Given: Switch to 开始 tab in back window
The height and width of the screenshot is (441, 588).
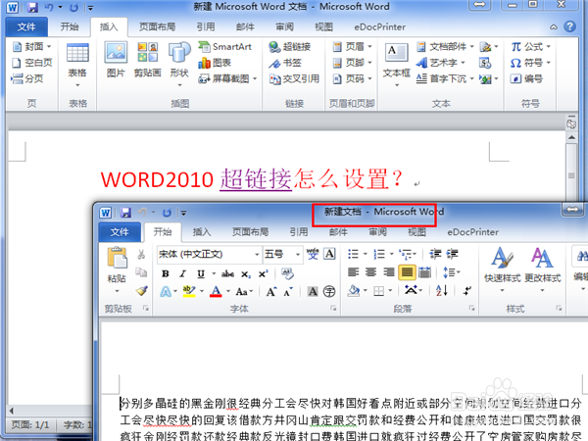Looking at the screenshot, I should 70,26.
